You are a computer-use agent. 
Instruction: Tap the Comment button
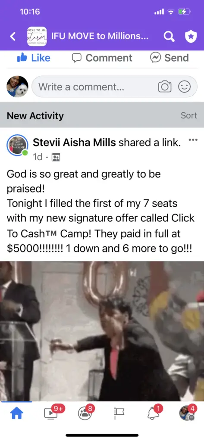tap(102, 58)
